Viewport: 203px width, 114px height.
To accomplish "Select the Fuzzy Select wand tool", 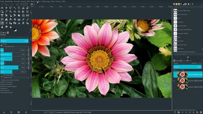I will pos(15,8).
